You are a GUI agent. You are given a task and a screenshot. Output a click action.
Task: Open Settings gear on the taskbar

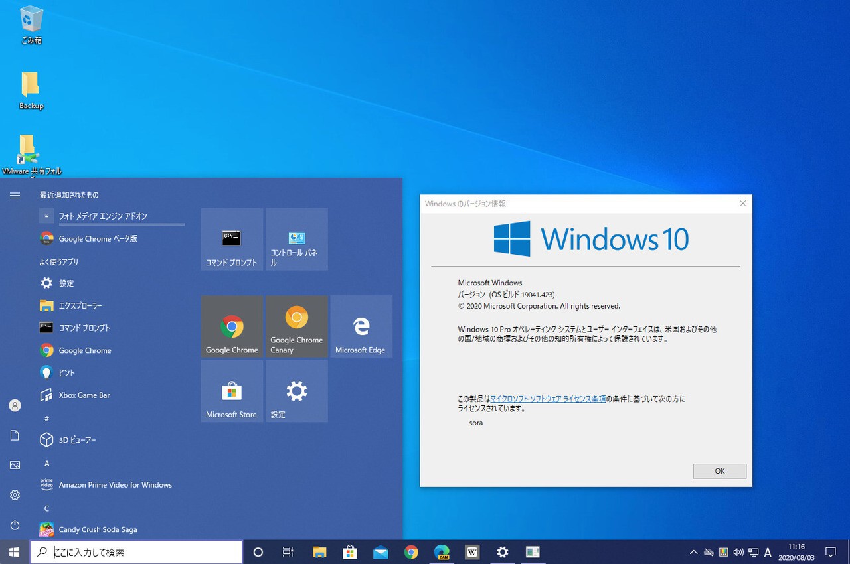pyautogui.click(x=503, y=552)
